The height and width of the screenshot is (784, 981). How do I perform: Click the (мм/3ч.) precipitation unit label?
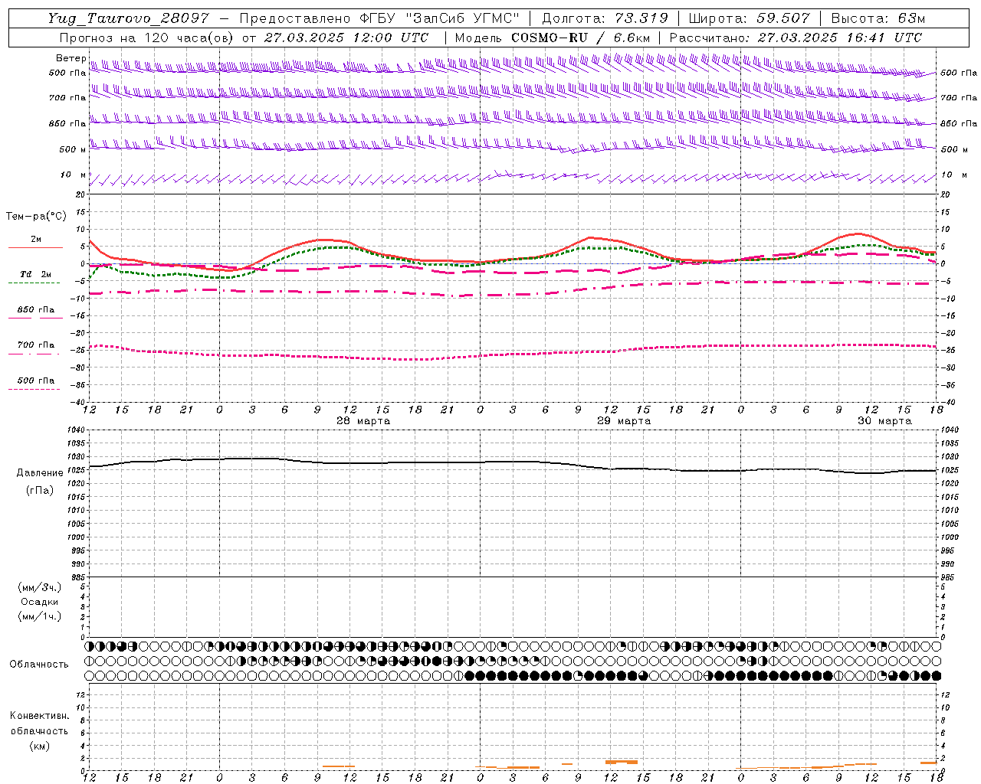(x=40, y=587)
